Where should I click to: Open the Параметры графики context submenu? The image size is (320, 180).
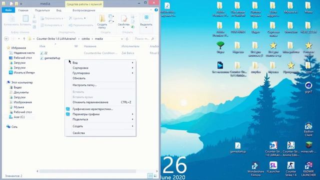pyautogui.click(x=100, y=114)
